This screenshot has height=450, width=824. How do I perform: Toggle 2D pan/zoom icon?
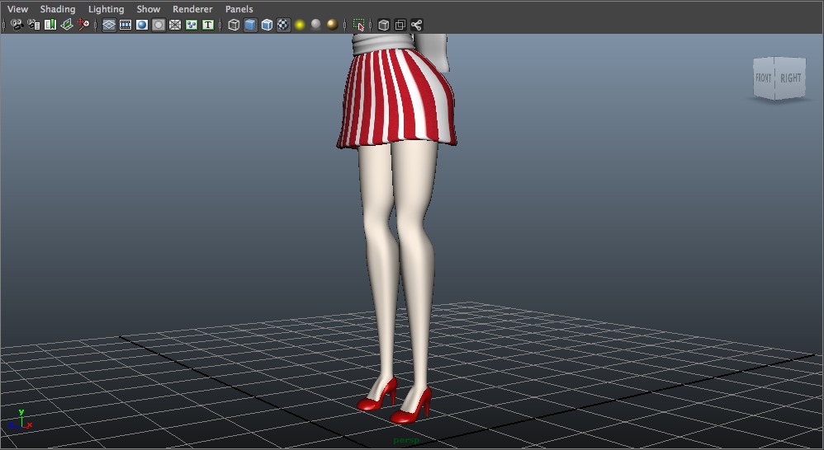click(83, 25)
